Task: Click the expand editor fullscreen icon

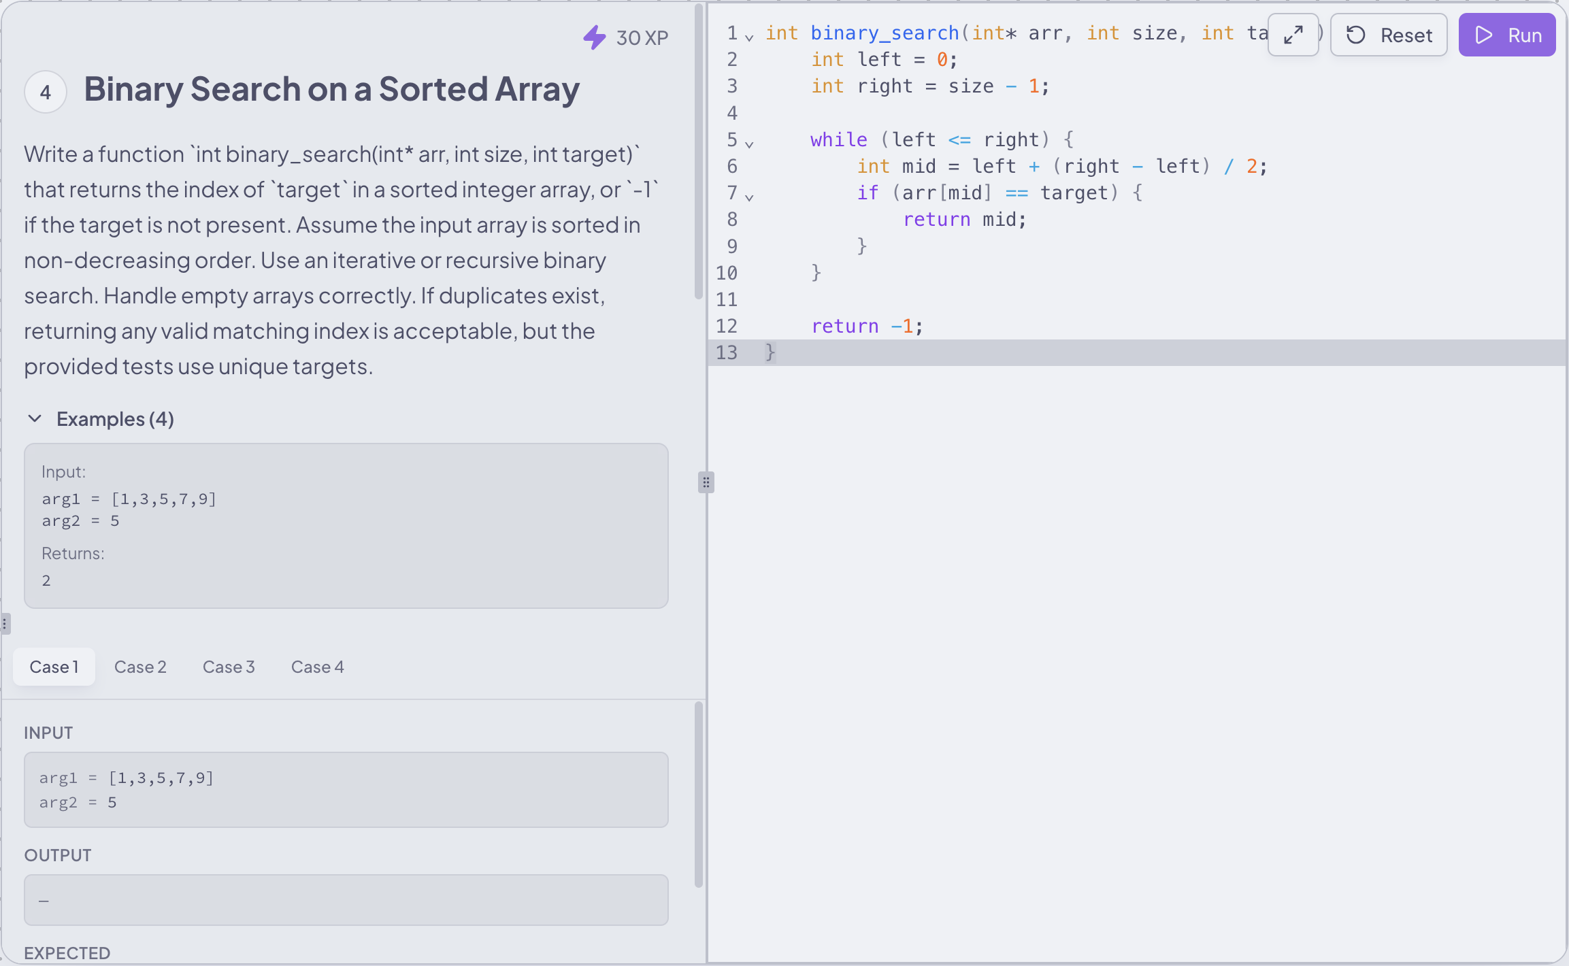Action: (x=1293, y=35)
